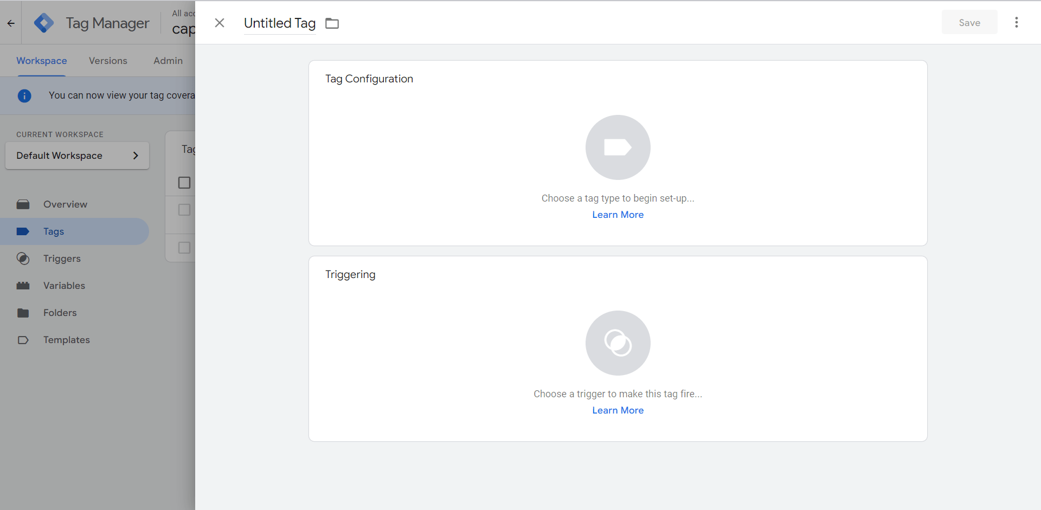Expand the Default Workspace selector

[77, 156]
